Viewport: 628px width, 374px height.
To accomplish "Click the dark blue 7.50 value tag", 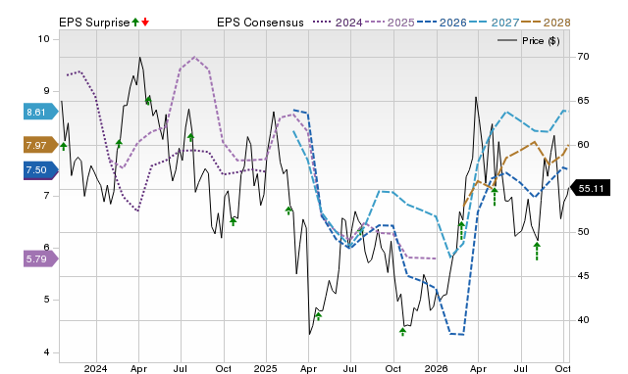I will (41, 170).
